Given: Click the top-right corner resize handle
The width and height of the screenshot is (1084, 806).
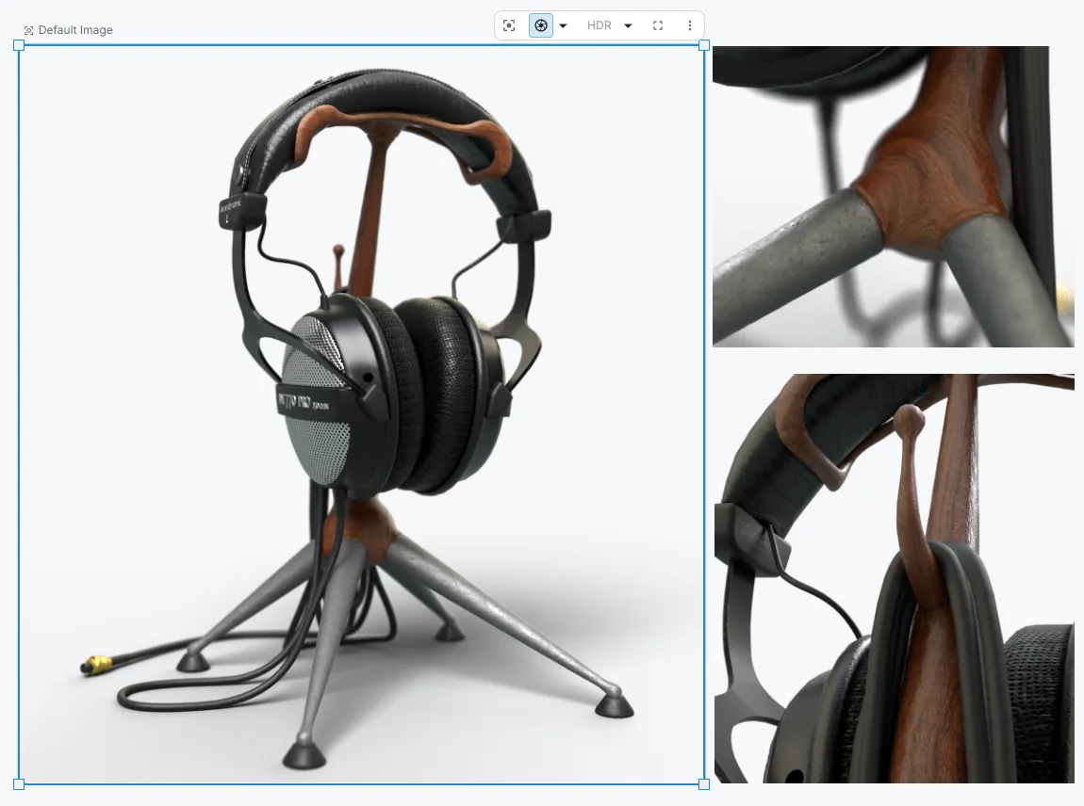Looking at the screenshot, I should tap(704, 44).
